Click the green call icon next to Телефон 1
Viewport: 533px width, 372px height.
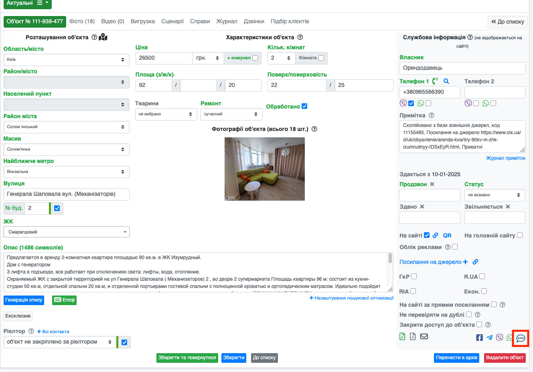(435, 81)
